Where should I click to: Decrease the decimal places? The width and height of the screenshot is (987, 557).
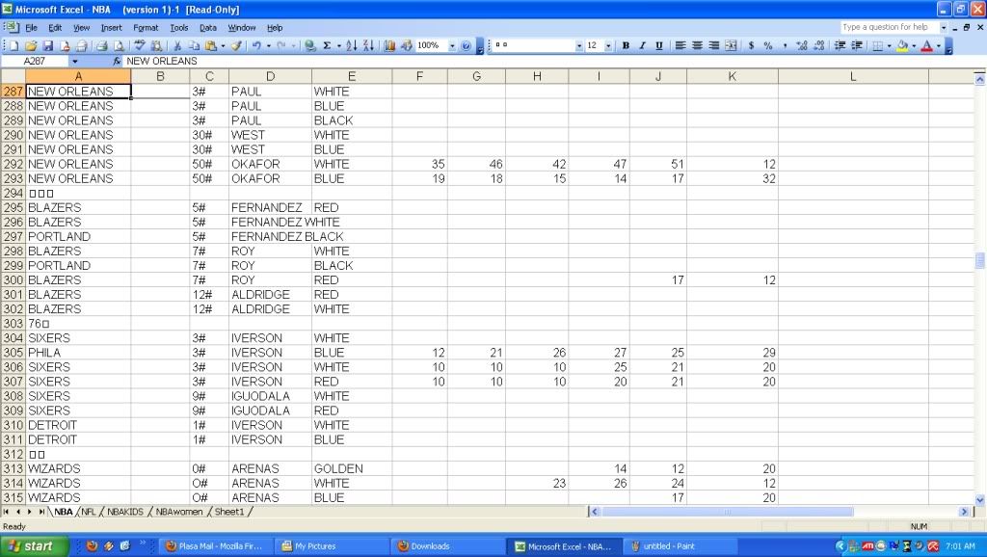pos(819,46)
